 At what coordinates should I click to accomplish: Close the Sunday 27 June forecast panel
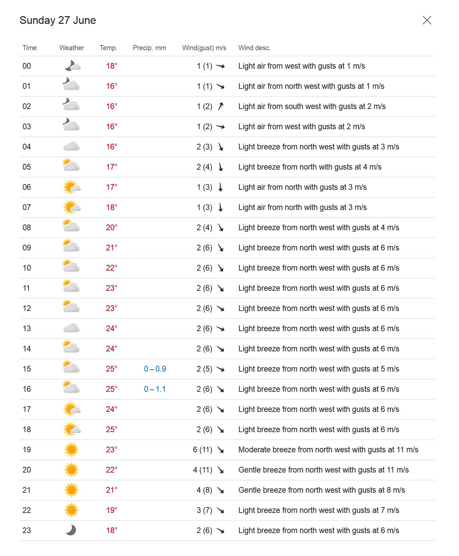pos(427,20)
